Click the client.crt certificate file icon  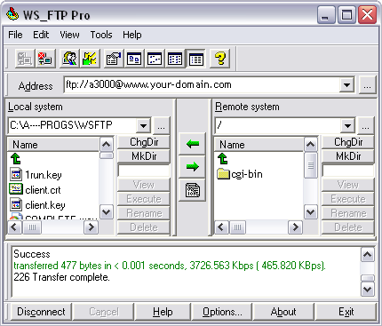click(x=16, y=189)
